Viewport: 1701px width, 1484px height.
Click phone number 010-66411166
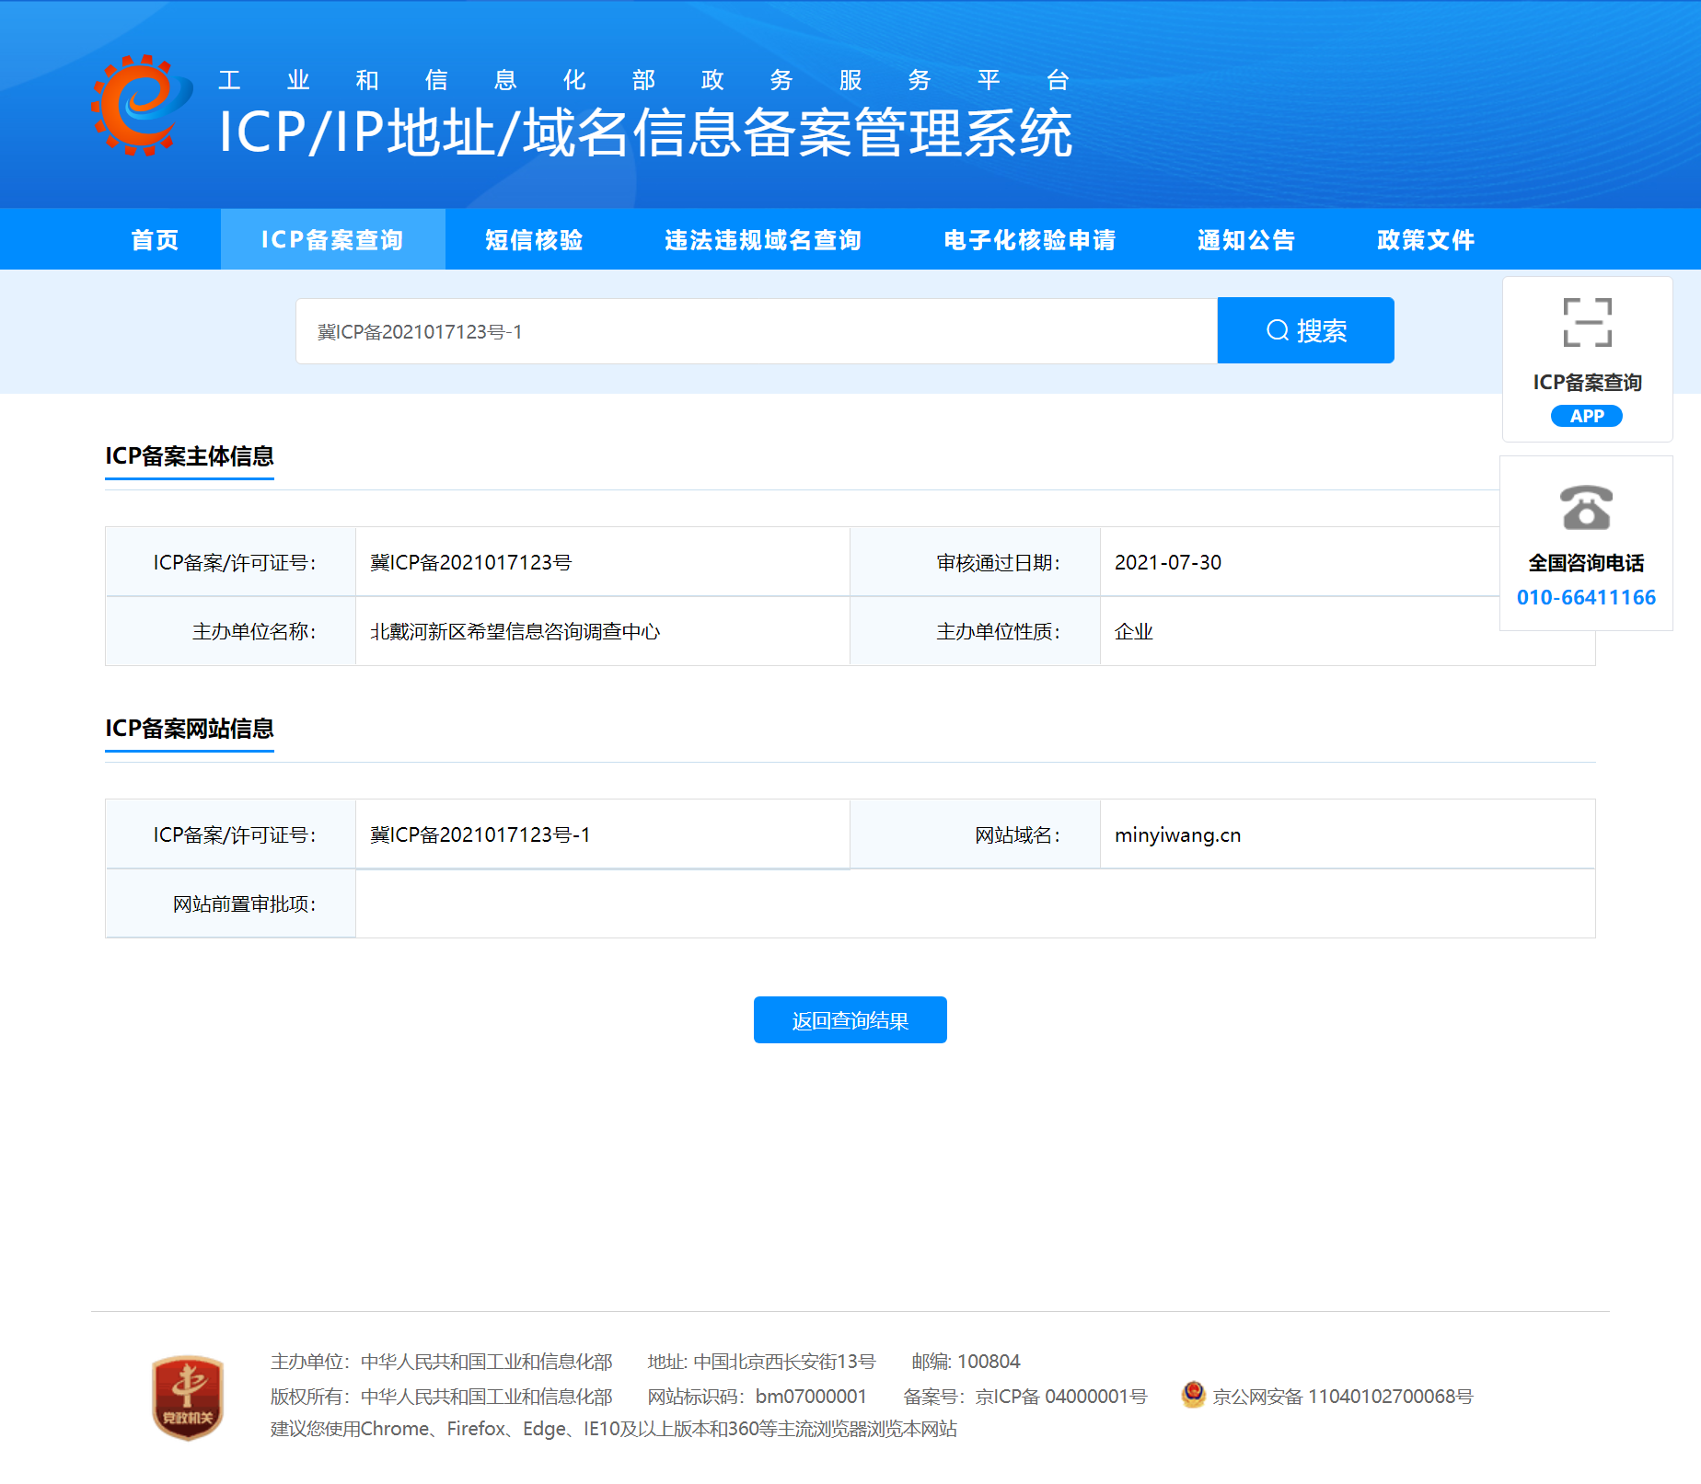[1586, 598]
